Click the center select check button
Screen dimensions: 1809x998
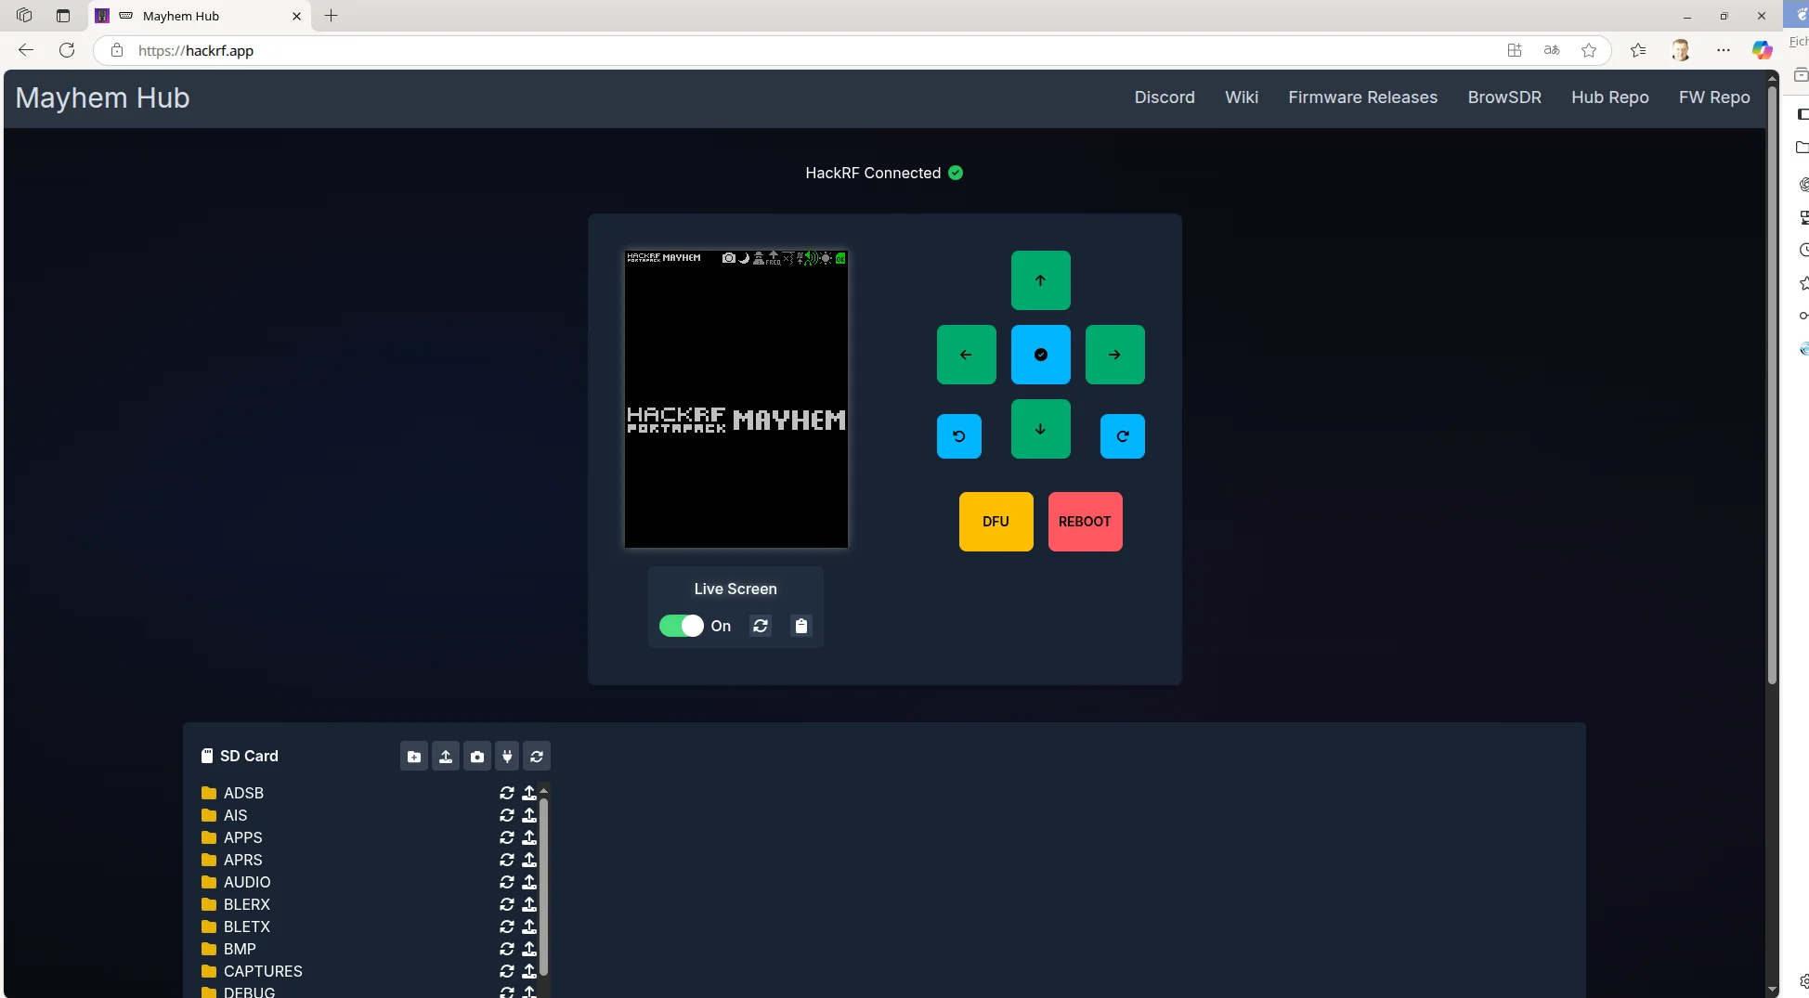coord(1040,355)
